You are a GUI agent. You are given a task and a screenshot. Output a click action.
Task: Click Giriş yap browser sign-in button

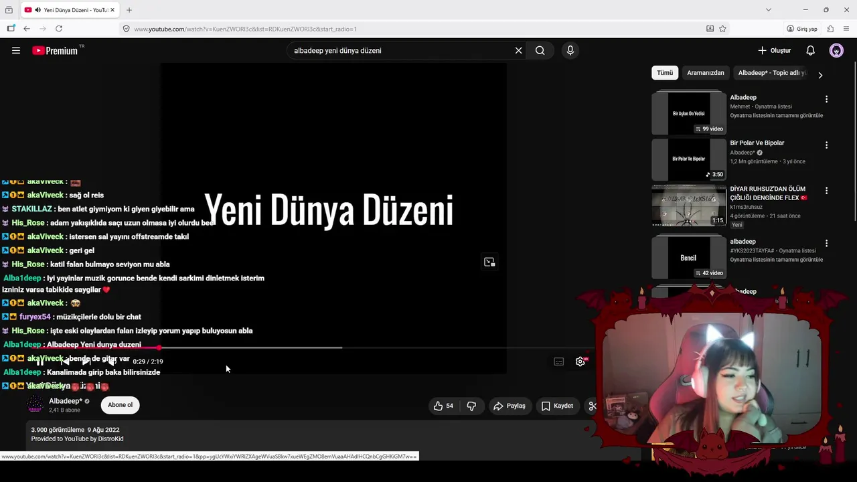pos(802,29)
